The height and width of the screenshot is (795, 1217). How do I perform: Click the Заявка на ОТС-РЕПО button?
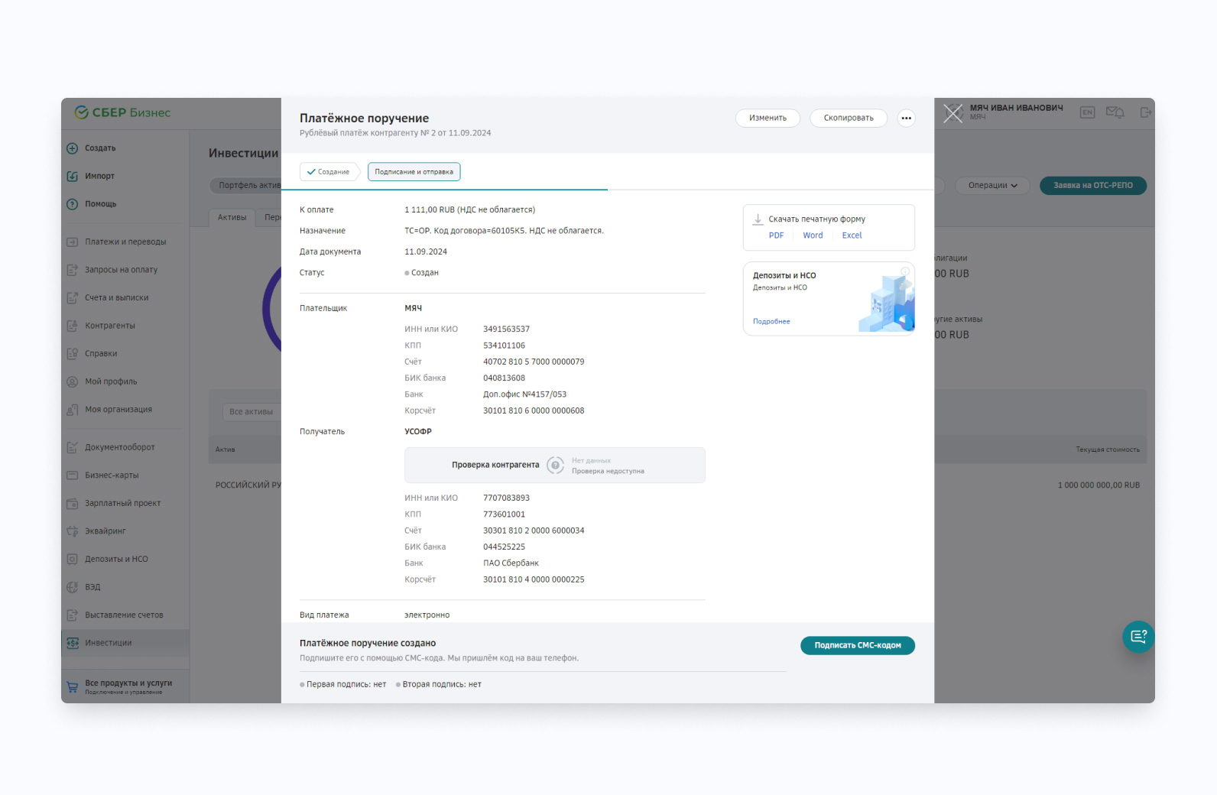[1093, 186]
